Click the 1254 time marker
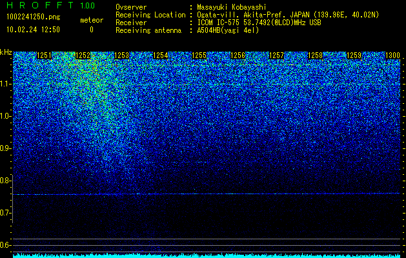The width and height of the screenshot is (406, 258). coord(161,55)
